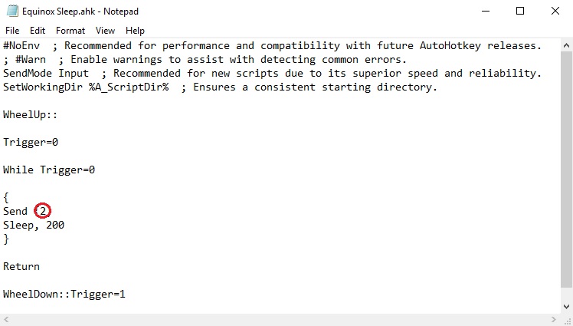573x326 pixels.
Task: Open the Help menu
Action: 135,31
